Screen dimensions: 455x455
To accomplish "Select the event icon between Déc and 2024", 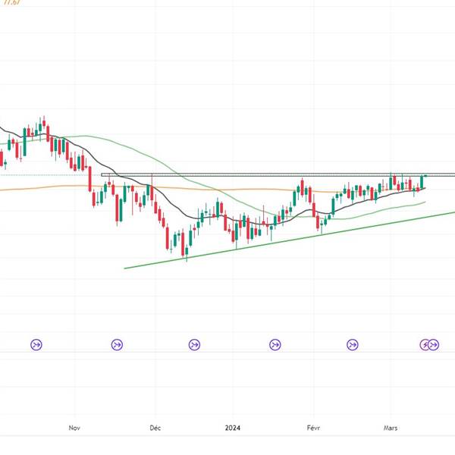I will (x=194, y=345).
